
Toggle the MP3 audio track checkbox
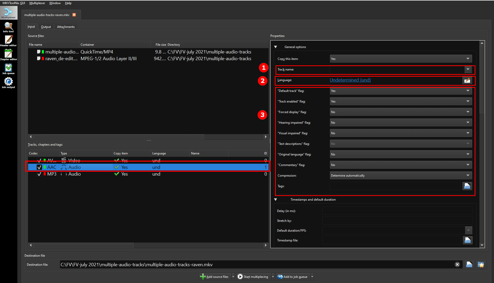[39, 174]
